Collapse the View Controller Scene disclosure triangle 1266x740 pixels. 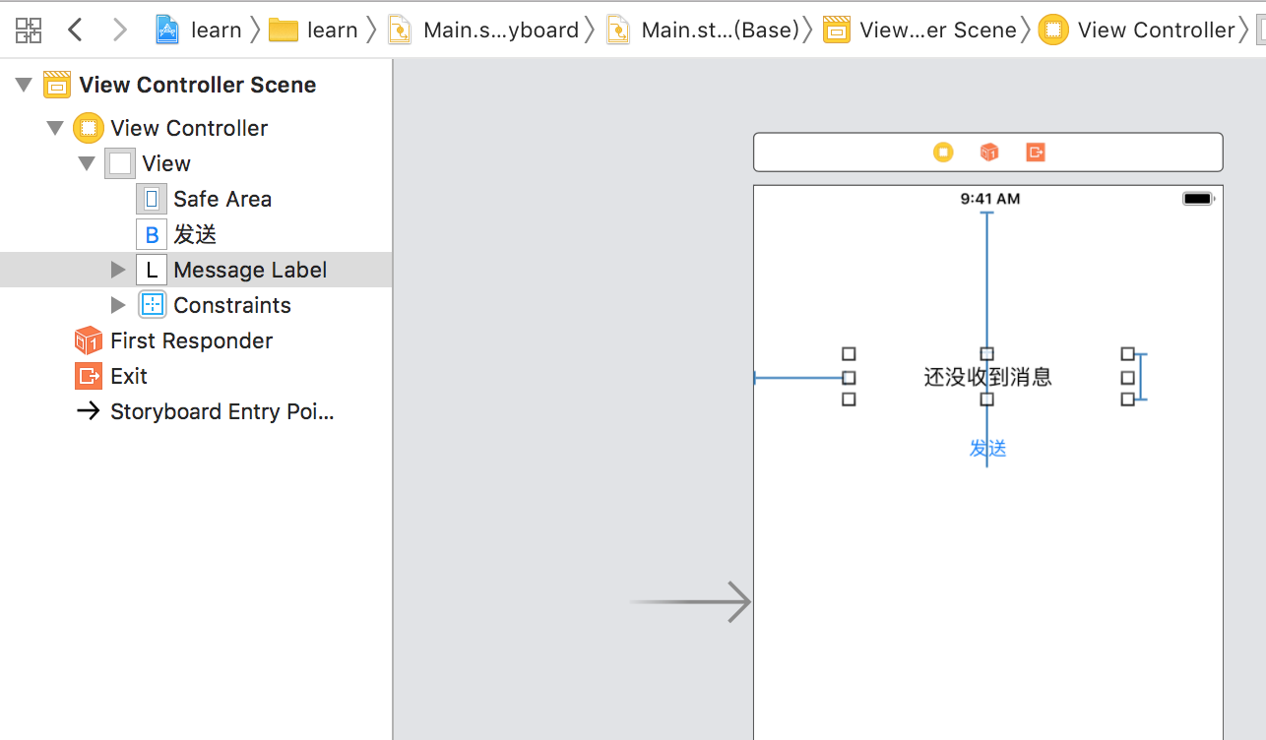click(x=24, y=86)
